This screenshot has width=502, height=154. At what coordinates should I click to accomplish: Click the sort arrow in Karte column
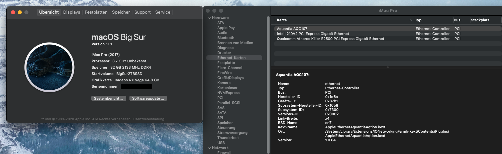tap(411, 20)
